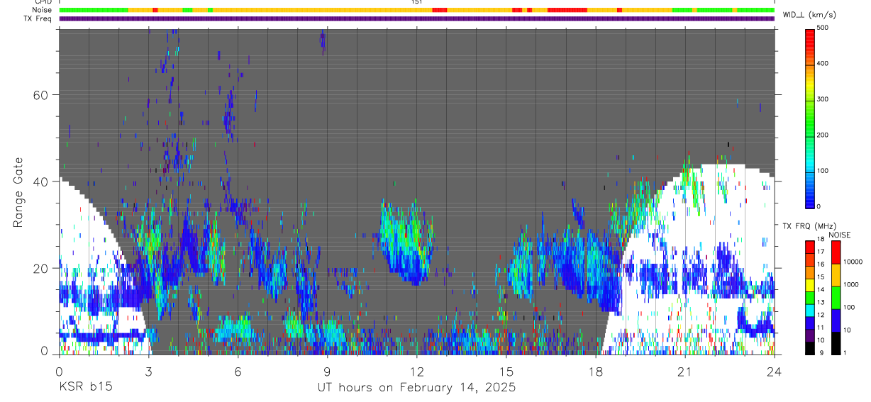Click the 13 tick on TX FRQ legend

tap(820, 302)
